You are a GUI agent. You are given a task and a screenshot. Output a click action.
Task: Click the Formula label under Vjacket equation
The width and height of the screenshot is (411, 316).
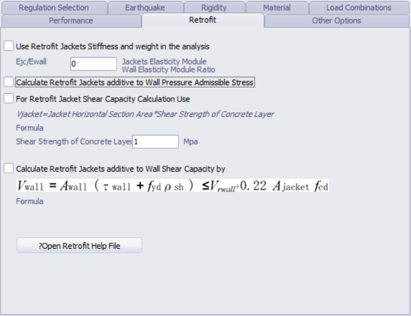[x=29, y=128]
